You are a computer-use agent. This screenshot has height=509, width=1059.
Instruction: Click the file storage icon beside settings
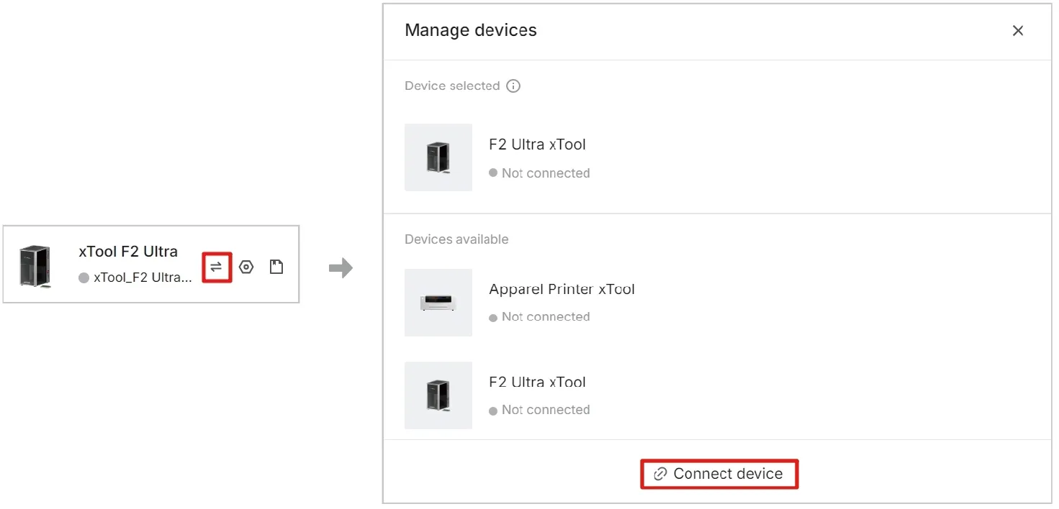pos(276,267)
